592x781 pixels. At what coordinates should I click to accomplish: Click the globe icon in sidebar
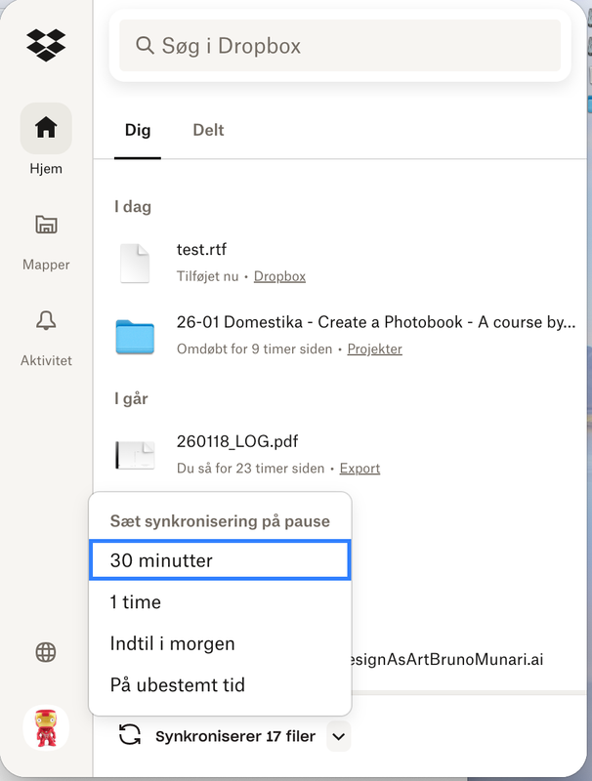pyautogui.click(x=46, y=652)
